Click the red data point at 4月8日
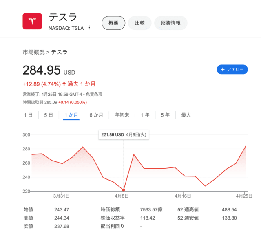Screen dimensions: 261x229 tap(124, 190)
